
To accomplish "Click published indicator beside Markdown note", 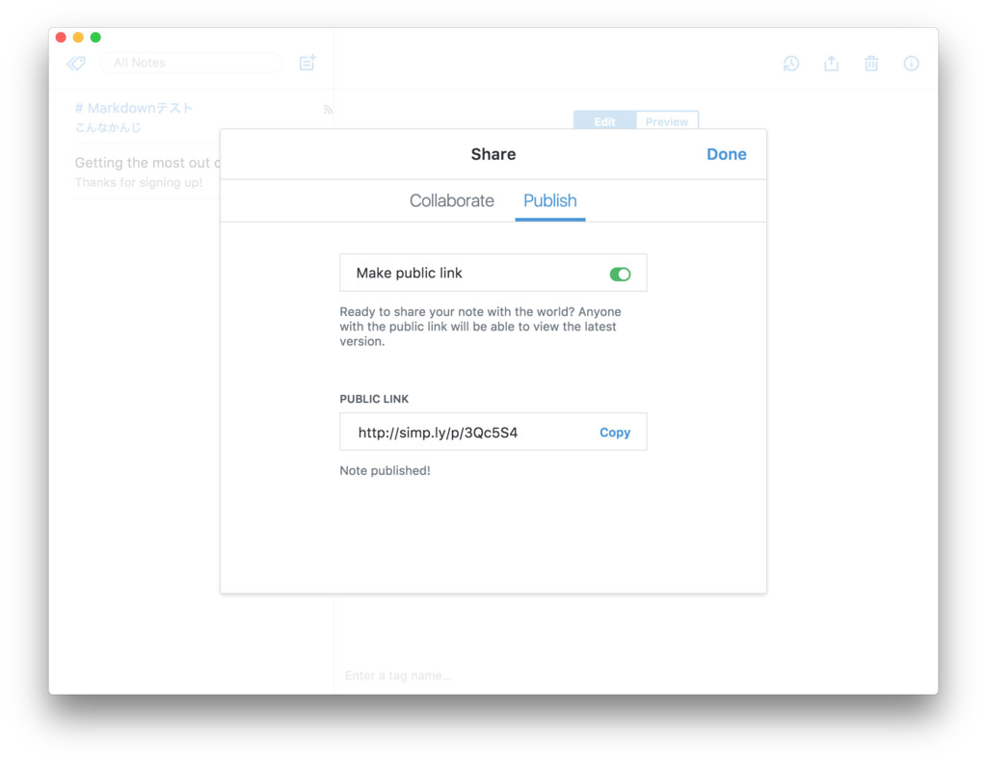I will (328, 110).
